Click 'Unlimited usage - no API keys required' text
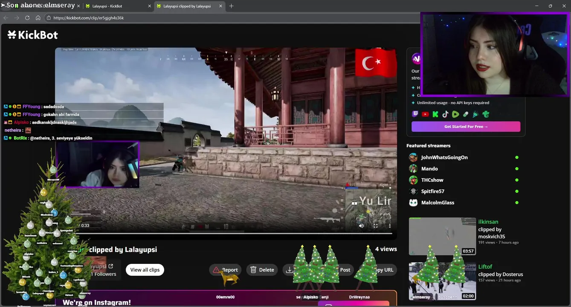Viewport: 571px width, 307px height. point(453,103)
